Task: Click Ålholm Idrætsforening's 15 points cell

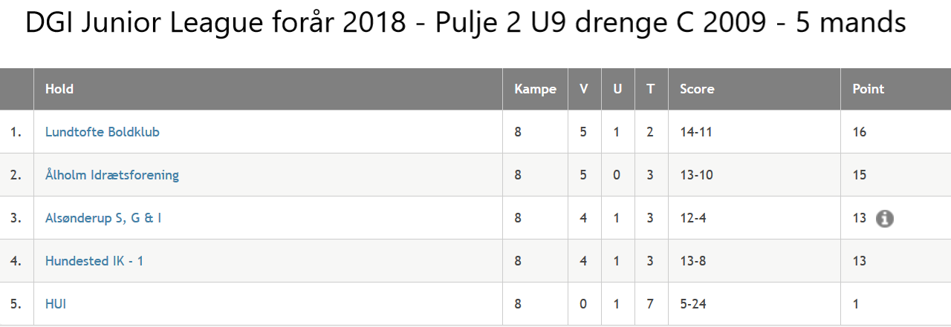Action: click(860, 175)
